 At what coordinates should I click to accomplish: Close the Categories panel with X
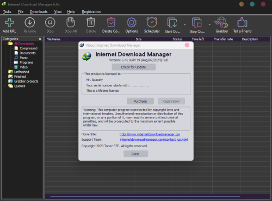pyautogui.click(x=40, y=39)
